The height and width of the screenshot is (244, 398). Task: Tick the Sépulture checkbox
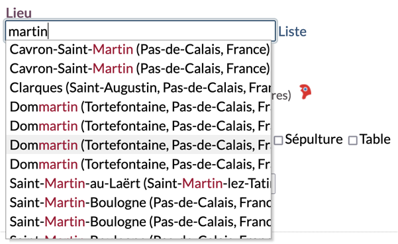(x=278, y=140)
